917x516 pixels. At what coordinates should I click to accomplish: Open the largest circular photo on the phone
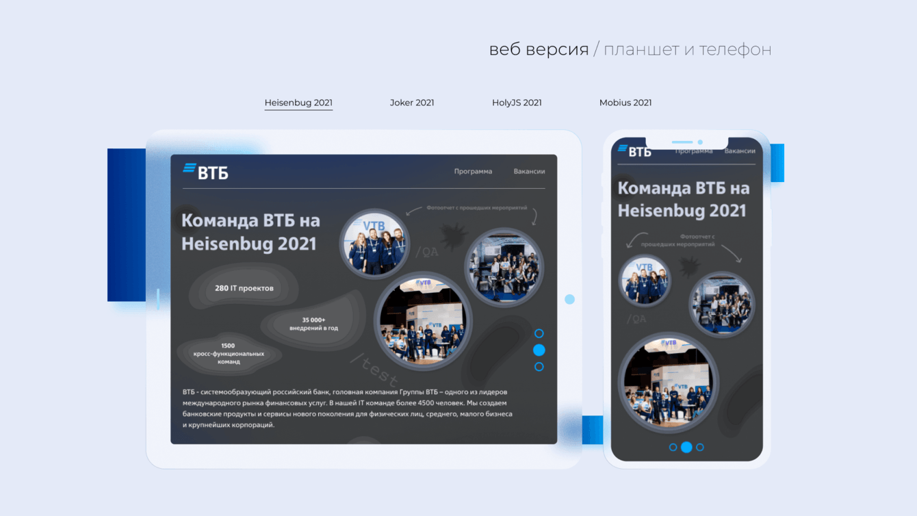tap(669, 383)
